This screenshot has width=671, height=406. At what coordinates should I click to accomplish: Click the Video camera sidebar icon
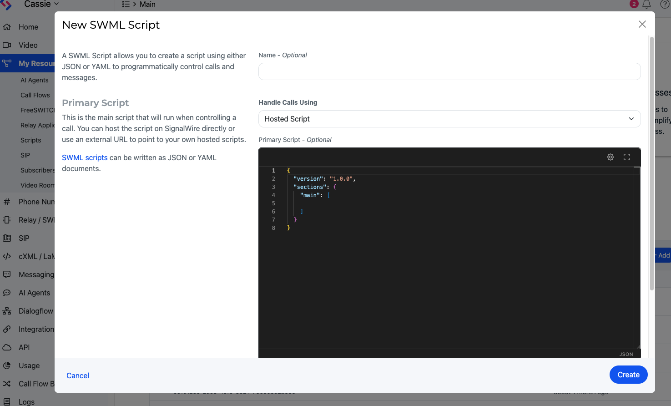[7, 45]
